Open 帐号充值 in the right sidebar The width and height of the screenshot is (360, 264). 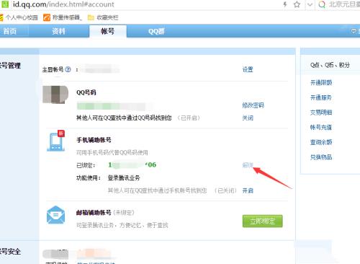[x=321, y=128]
